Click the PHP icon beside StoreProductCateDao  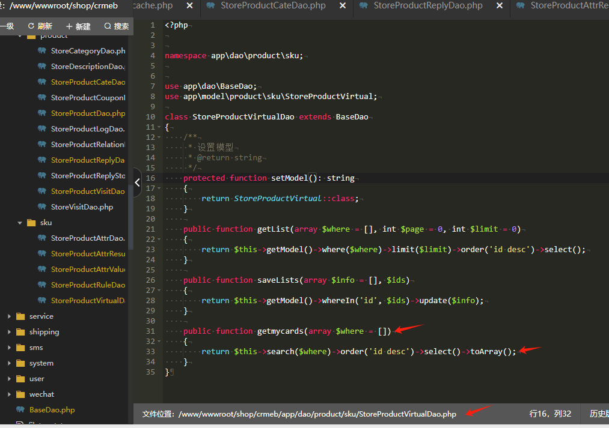coord(42,82)
